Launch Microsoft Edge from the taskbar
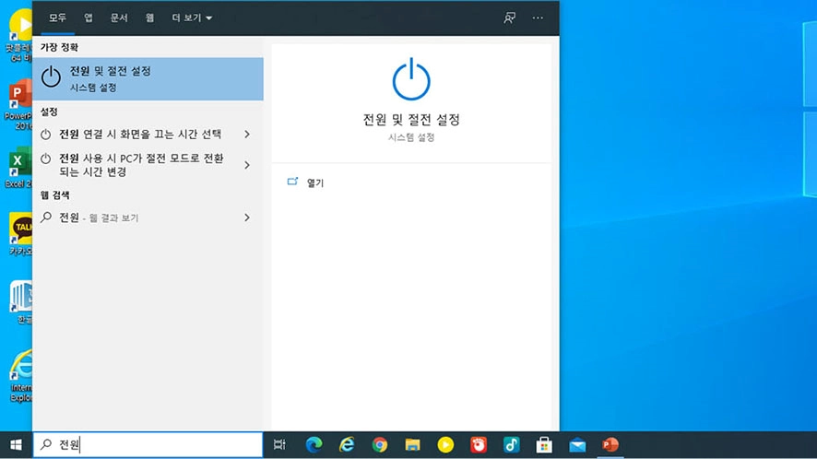The width and height of the screenshot is (817, 459). [314, 445]
